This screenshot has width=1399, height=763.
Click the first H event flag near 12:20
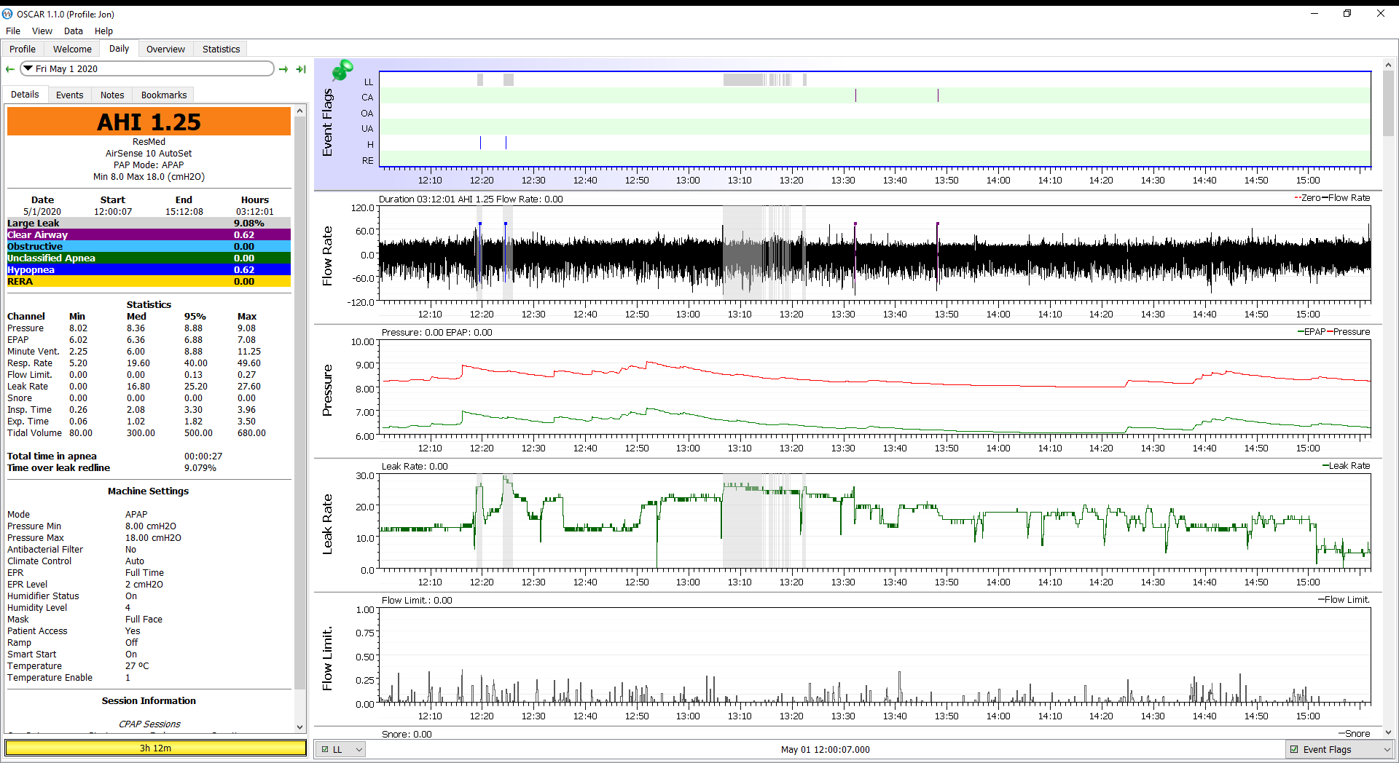[x=480, y=143]
